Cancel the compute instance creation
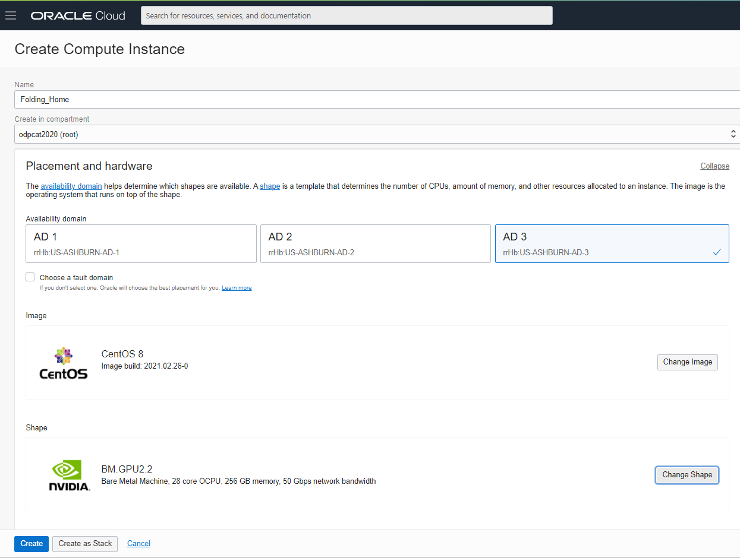The width and height of the screenshot is (740, 558). [x=138, y=544]
